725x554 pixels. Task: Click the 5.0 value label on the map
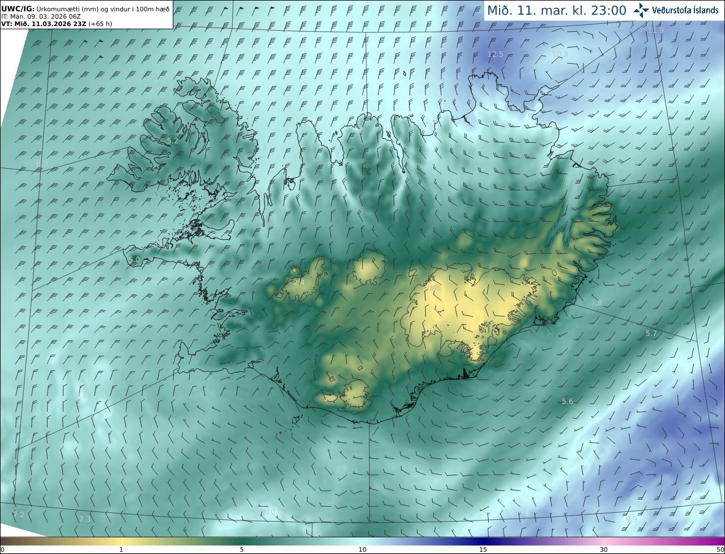[134, 260]
